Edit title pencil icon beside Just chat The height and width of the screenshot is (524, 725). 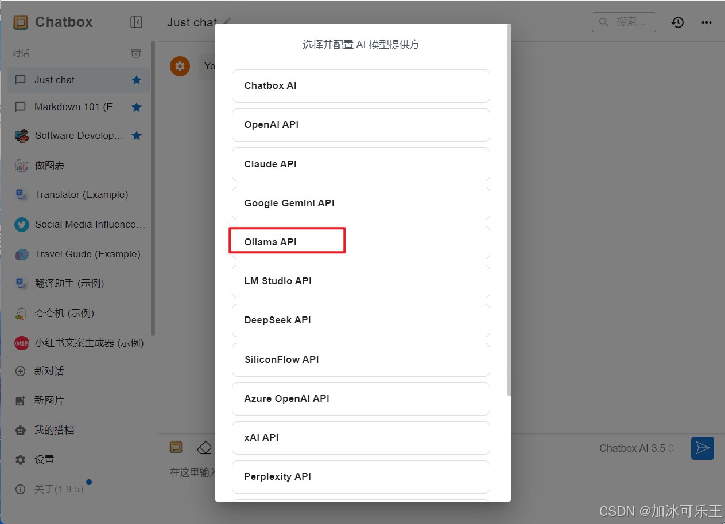pyautogui.click(x=227, y=22)
